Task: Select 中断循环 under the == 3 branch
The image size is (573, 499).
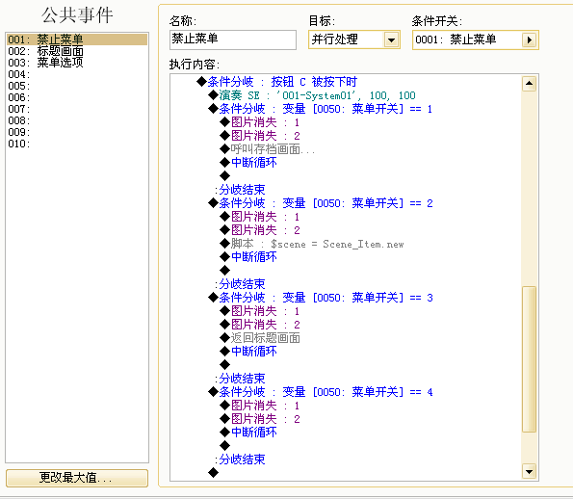Action: point(248,351)
